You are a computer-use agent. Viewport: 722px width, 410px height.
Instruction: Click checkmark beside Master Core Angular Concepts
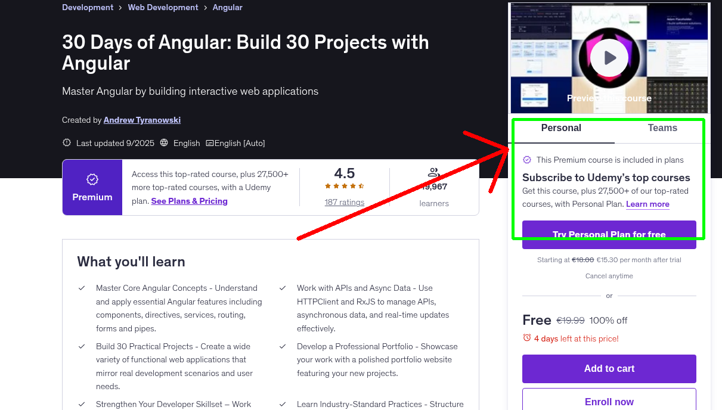[82, 288]
